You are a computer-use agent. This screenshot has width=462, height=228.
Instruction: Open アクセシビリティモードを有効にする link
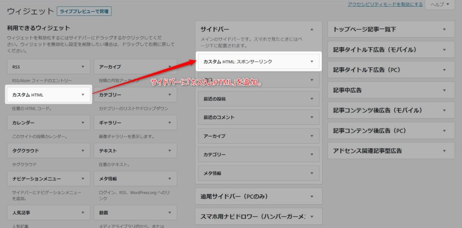tap(385, 5)
